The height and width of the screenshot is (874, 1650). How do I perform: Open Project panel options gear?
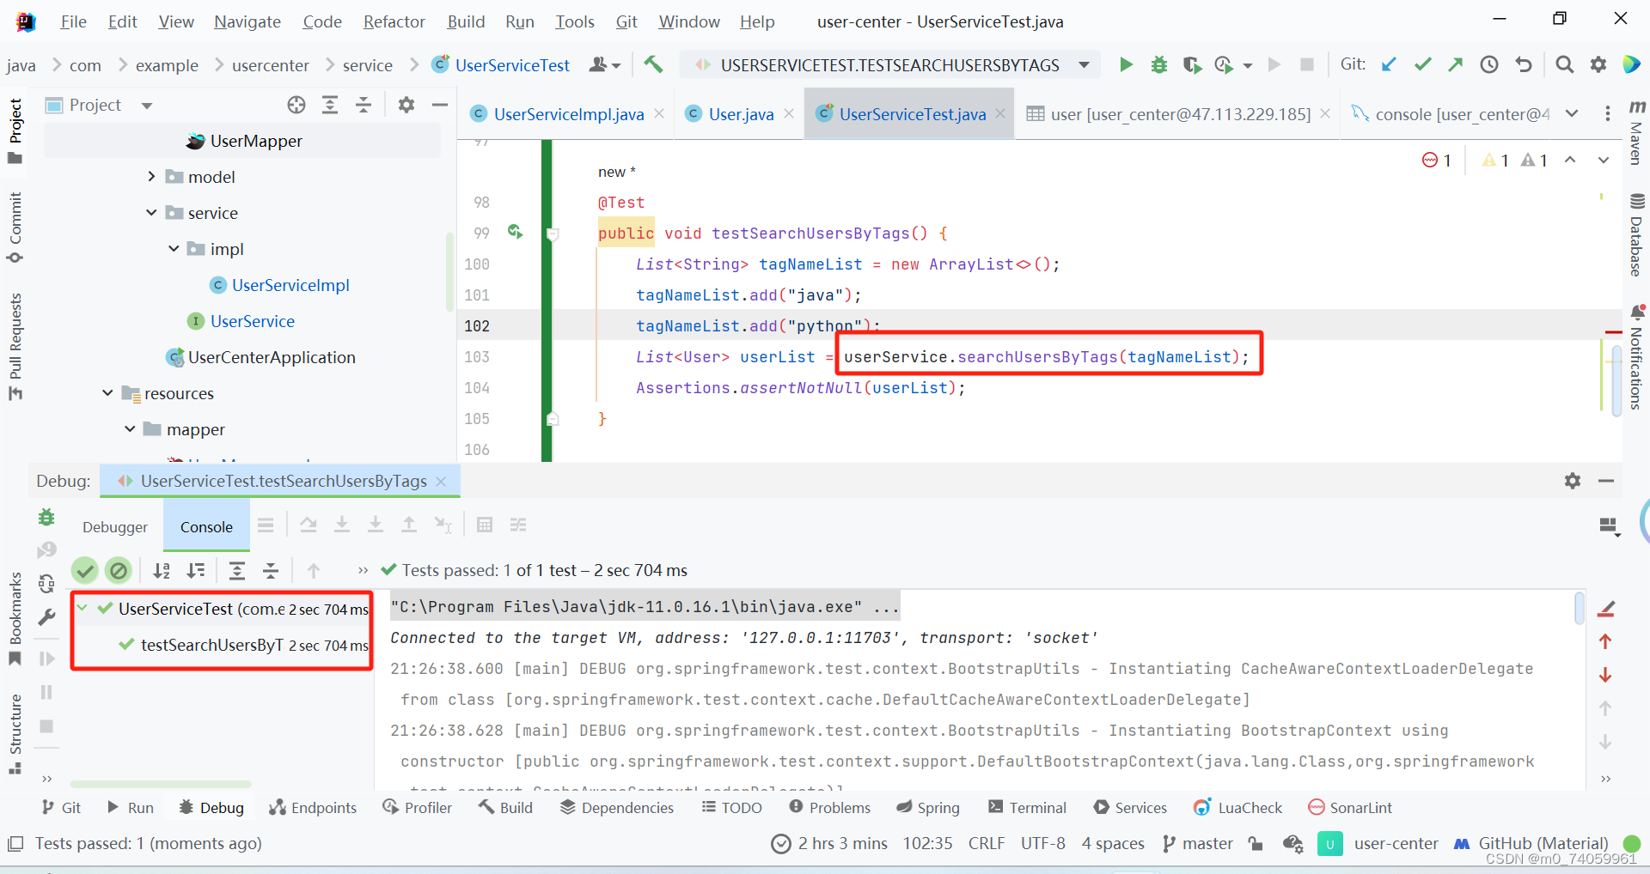[406, 105]
